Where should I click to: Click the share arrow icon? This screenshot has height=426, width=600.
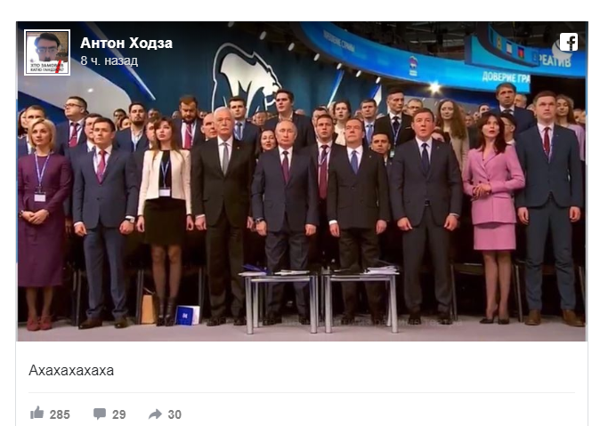click(x=155, y=414)
